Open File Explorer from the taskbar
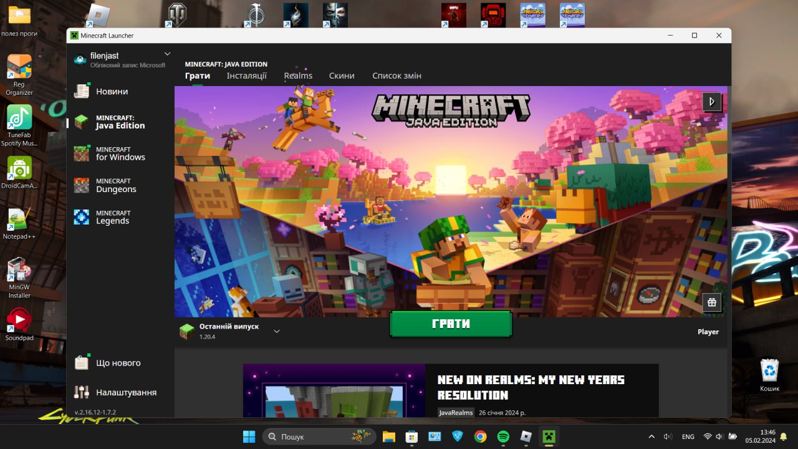The width and height of the screenshot is (798, 449). 389,437
